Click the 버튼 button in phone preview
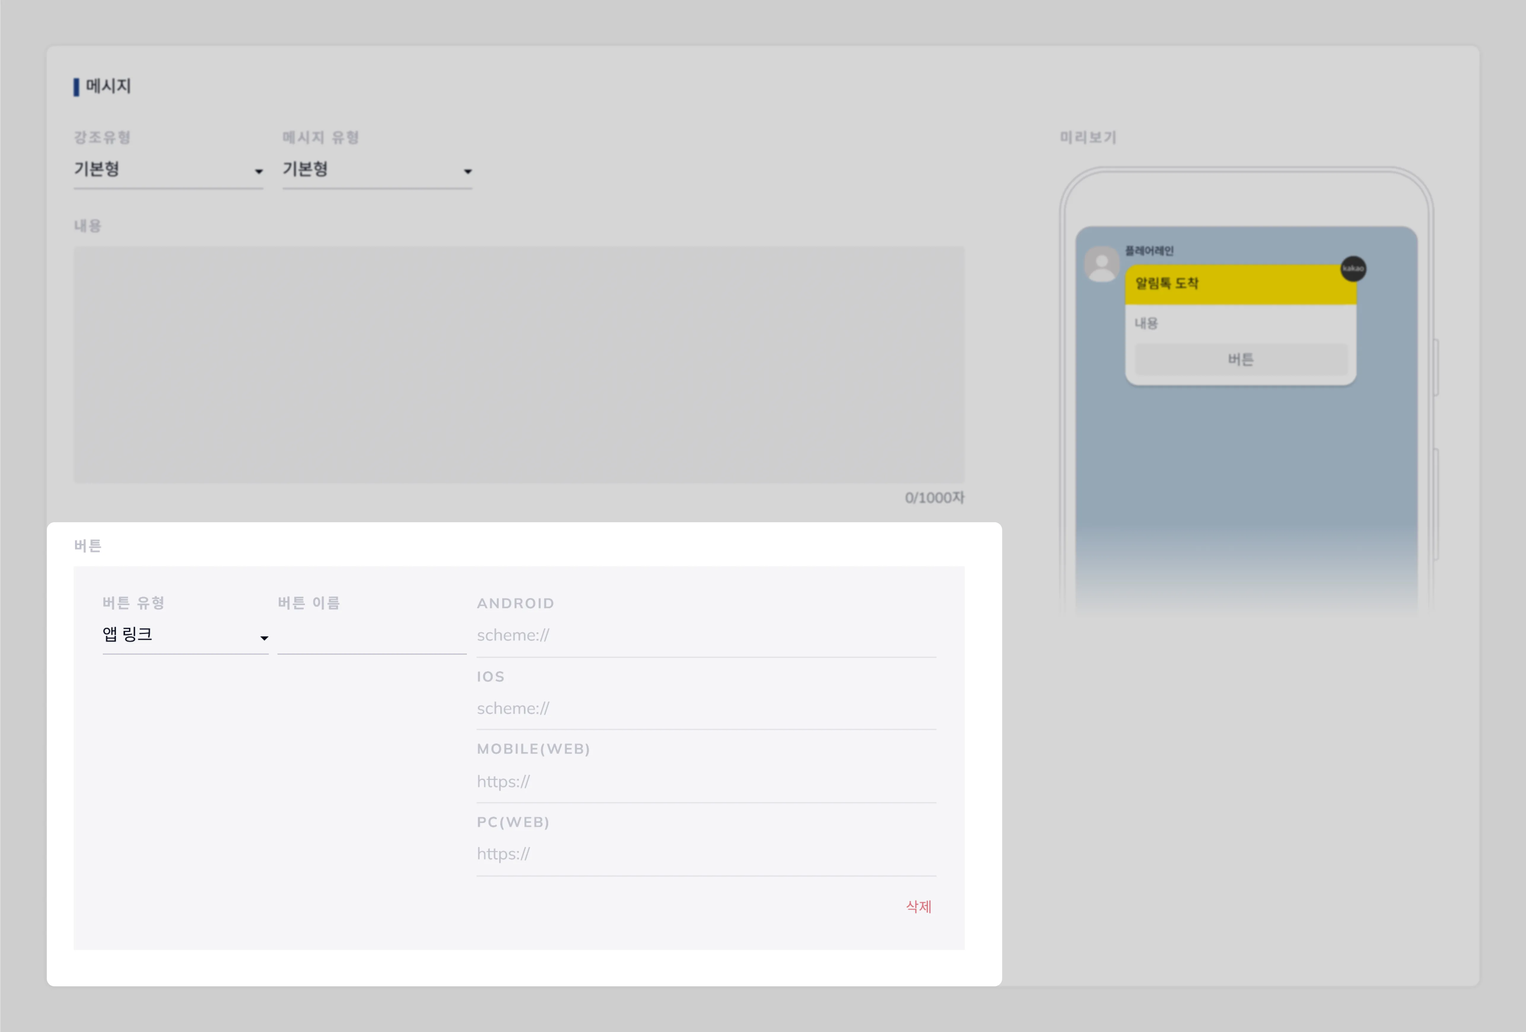1526x1032 pixels. tap(1241, 359)
